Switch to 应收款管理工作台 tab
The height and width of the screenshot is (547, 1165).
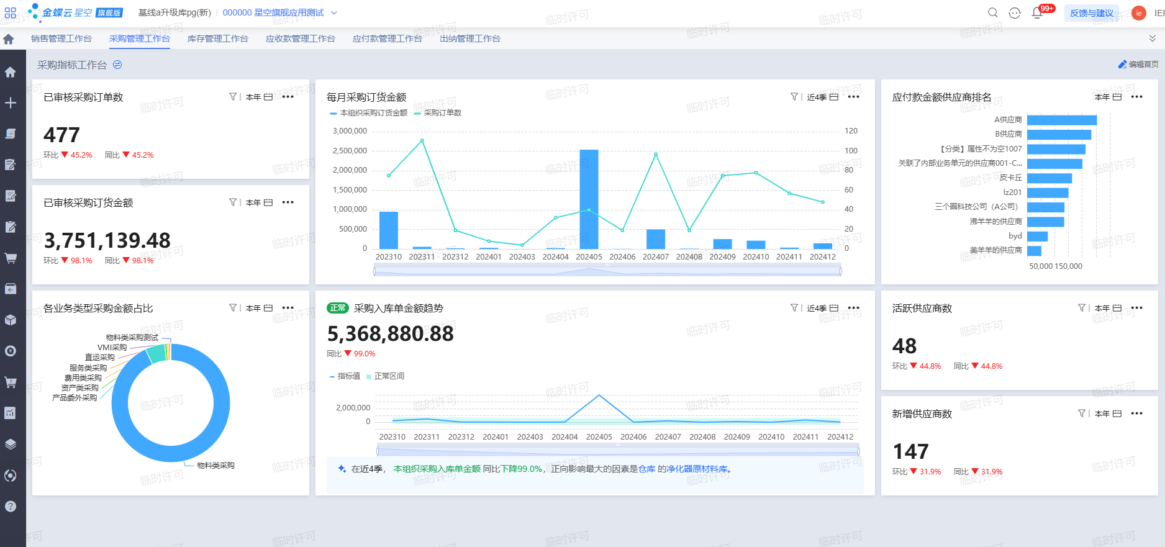coord(301,38)
